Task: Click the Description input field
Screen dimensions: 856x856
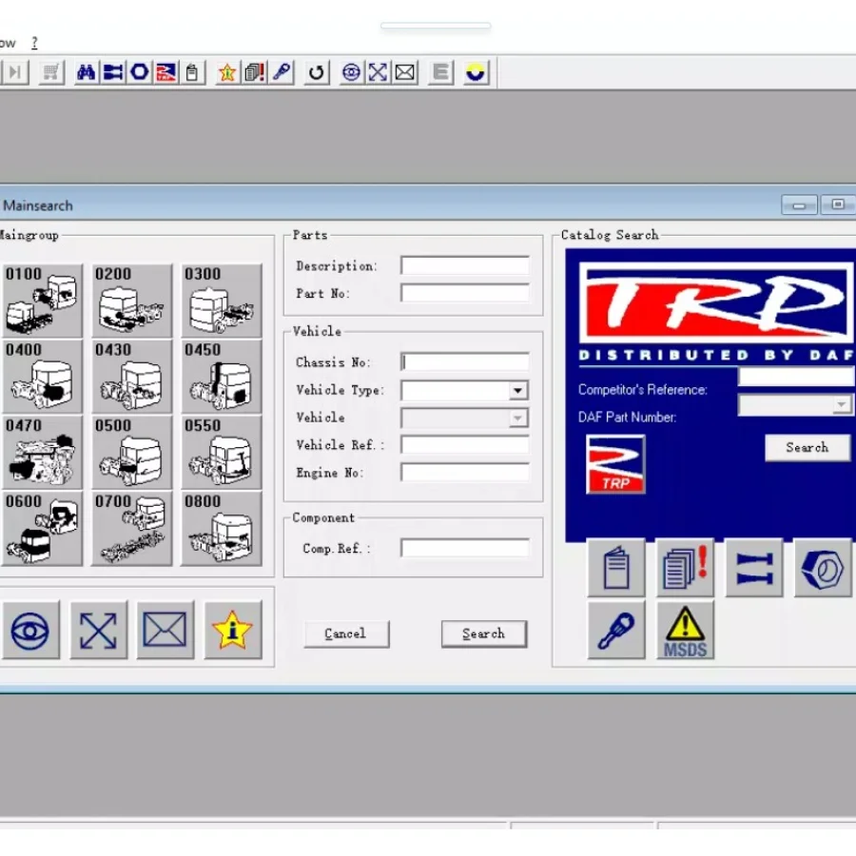Action: pos(464,265)
